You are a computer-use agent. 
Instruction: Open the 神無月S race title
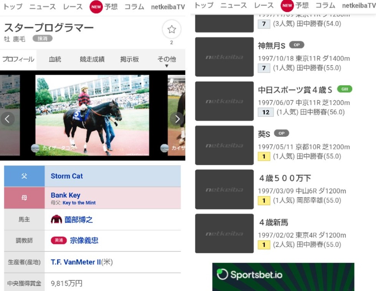[x=272, y=45]
